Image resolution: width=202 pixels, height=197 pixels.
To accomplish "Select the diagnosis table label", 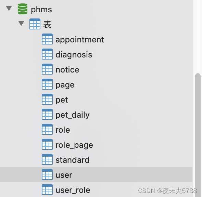I will point(74,55).
